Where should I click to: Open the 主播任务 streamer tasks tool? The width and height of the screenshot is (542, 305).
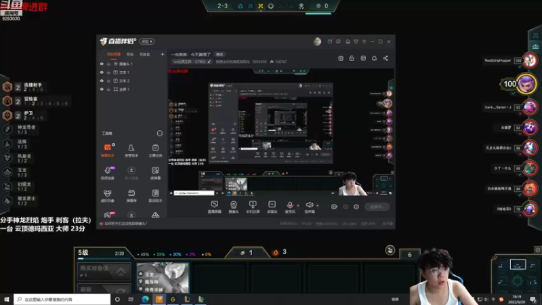(156, 150)
